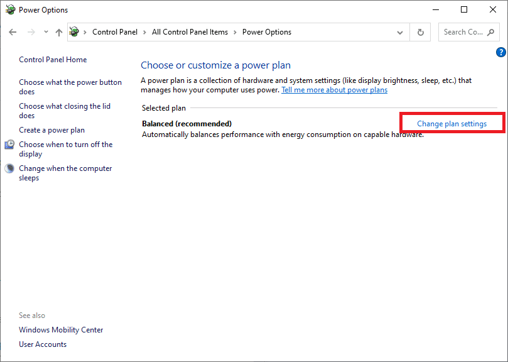The image size is (508, 362).
Task: Click moon icon beside Change when computer sleeps
Action: [x=9, y=168]
